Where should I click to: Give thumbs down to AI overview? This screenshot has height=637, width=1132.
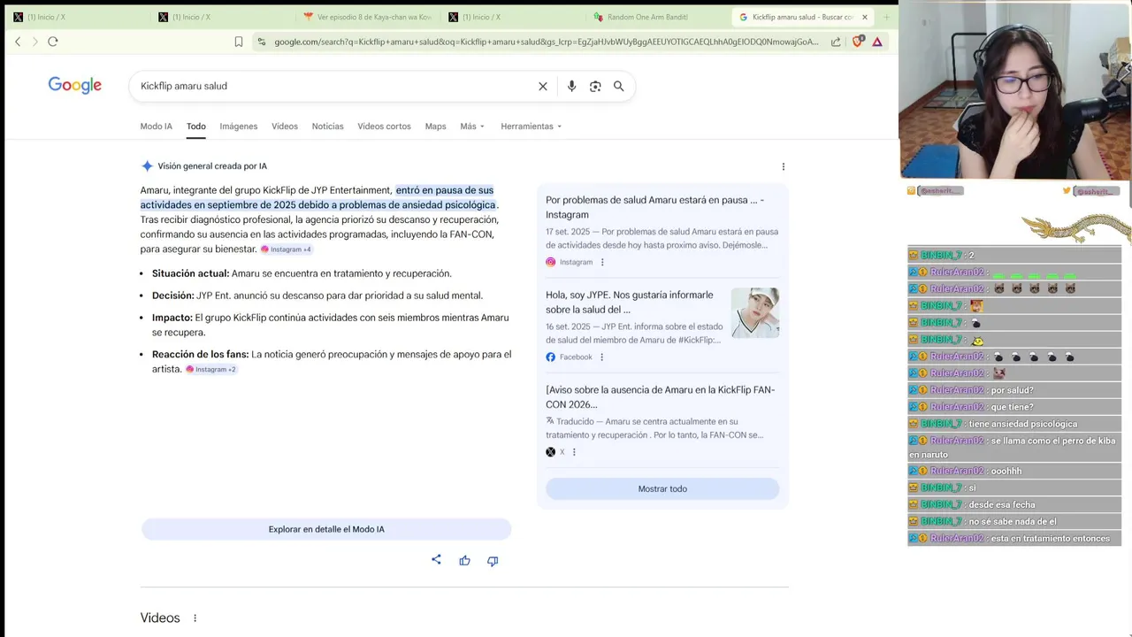(493, 560)
